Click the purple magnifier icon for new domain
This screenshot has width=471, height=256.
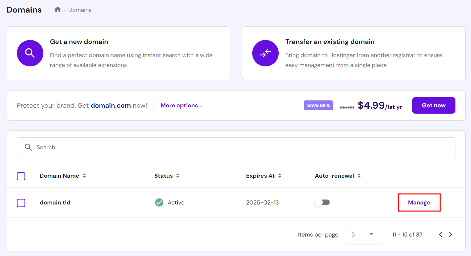click(30, 53)
